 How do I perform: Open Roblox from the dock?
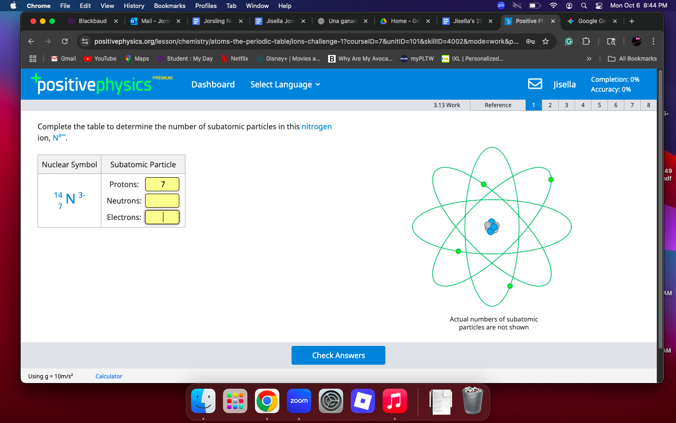tap(362, 401)
